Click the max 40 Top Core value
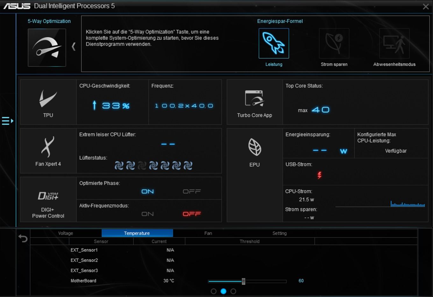The height and width of the screenshot is (297, 433). click(314, 110)
